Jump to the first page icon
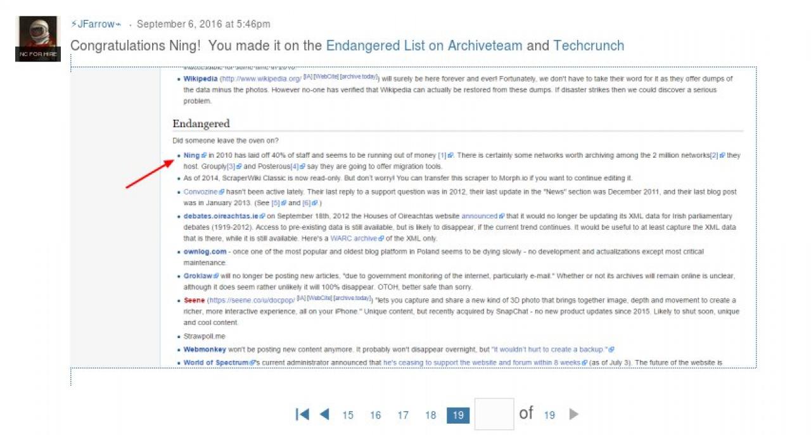The image size is (811, 435). pos(302,415)
